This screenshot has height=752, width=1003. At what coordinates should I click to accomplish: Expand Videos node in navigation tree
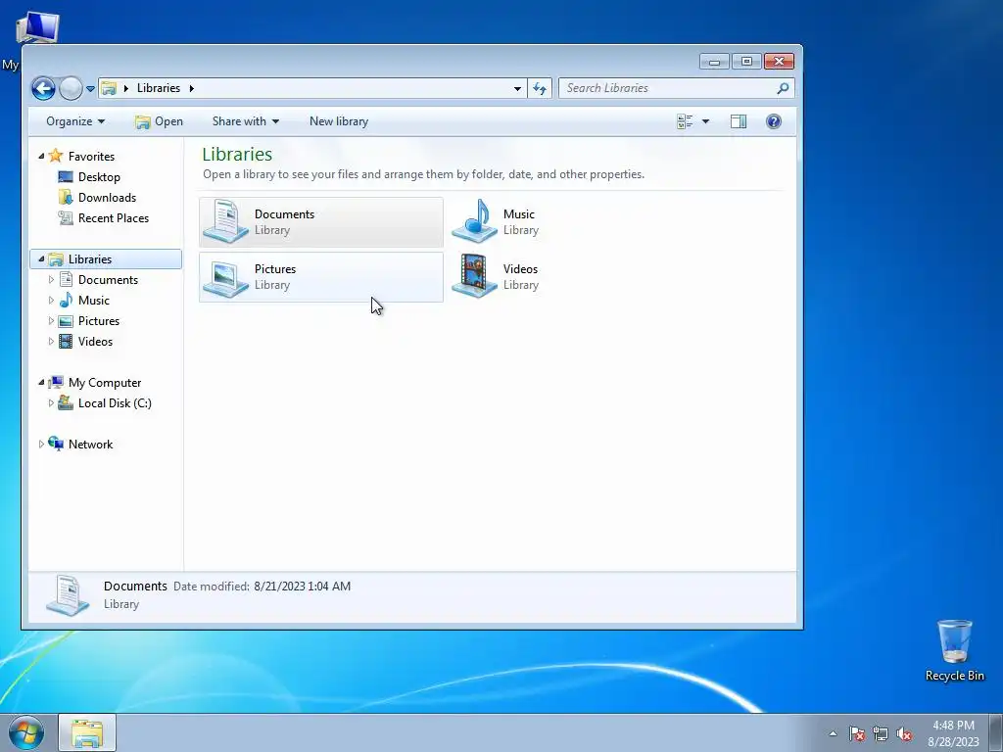tap(51, 342)
